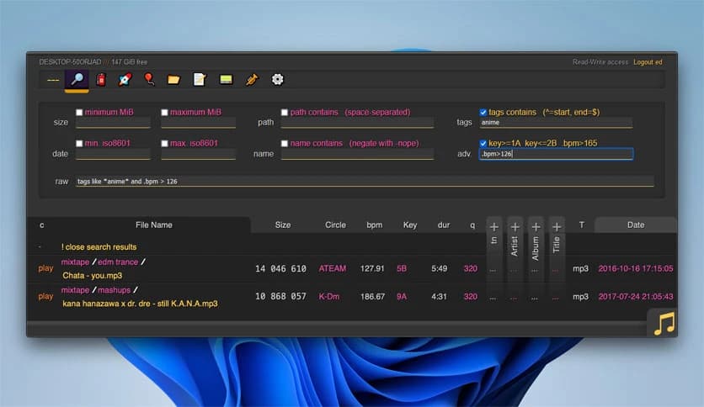Click the ATEAM circle cell

pos(333,268)
